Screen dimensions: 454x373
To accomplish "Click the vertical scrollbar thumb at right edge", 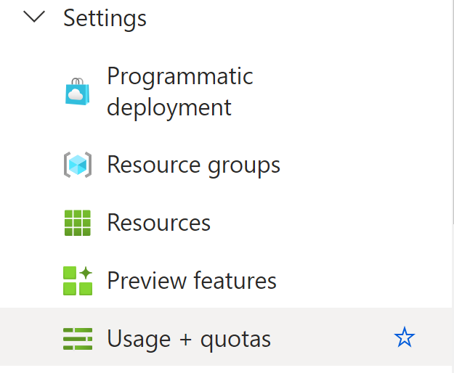I will tap(453, 112).
